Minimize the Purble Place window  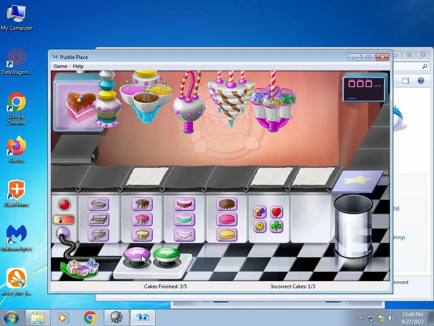[x=355, y=57]
